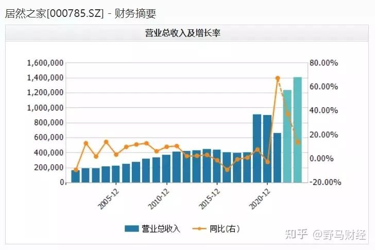
Task: Click the 2020-12 x-axis label
Action: point(260,199)
